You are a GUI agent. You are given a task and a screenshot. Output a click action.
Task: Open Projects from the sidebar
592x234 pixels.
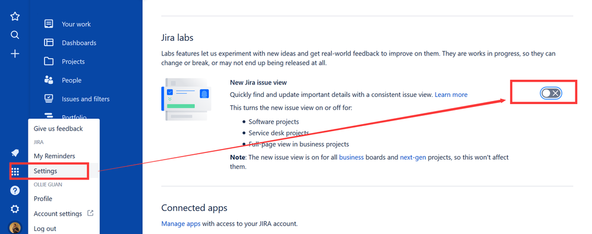(73, 61)
